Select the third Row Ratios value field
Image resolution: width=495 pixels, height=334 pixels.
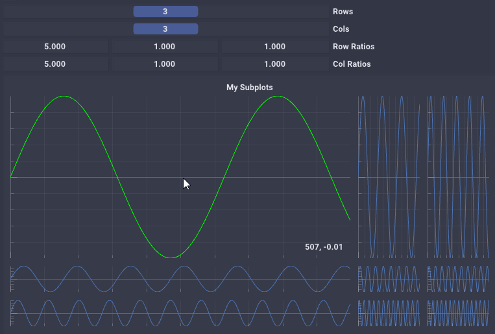click(x=274, y=47)
